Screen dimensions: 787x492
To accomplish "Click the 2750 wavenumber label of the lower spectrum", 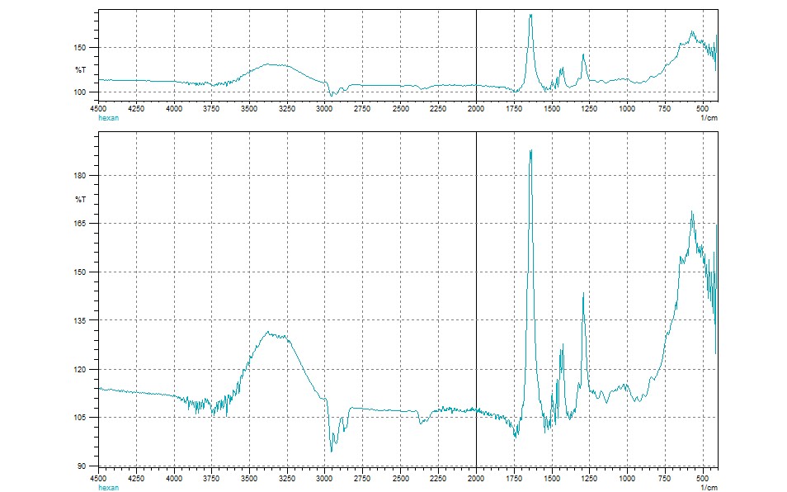I will (x=362, y=479).
